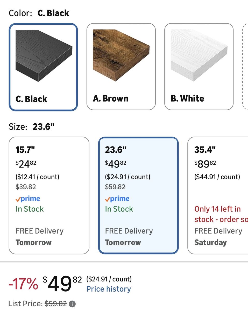Click the currently selected C. Black swatch
The image size is (248, 311).
pyautogui.click(x=43, y=66)
